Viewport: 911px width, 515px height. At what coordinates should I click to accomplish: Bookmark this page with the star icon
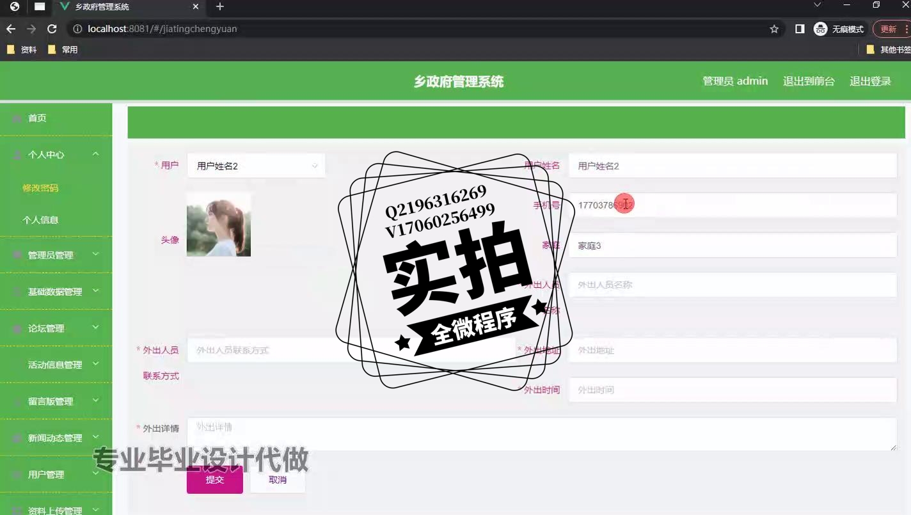(774, 29)
